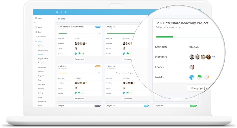Click the Maps map icon in sidebar
The image size is (237, 128).
(x=36, y=18)
